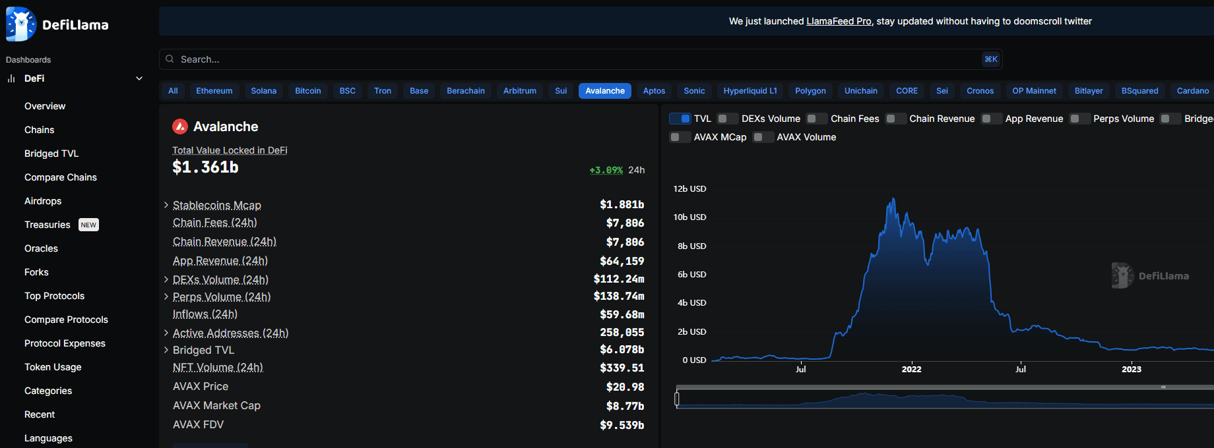Focus the Search input field
The height and width of the screenshot is (448, 1214).
tap(581, 59)
